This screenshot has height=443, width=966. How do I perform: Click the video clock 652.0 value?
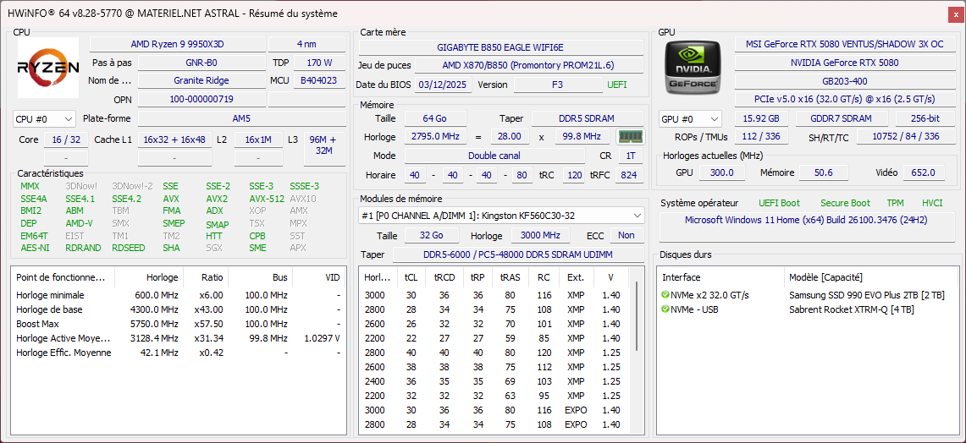[924, 173]
